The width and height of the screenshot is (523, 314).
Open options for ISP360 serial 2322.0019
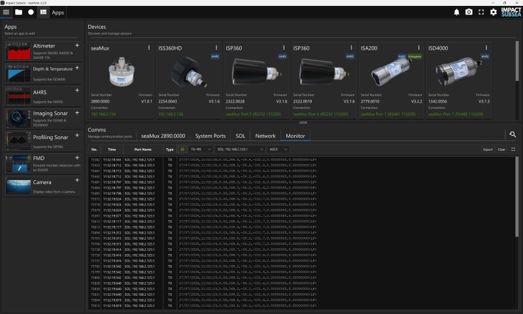(x=351, y=48)
